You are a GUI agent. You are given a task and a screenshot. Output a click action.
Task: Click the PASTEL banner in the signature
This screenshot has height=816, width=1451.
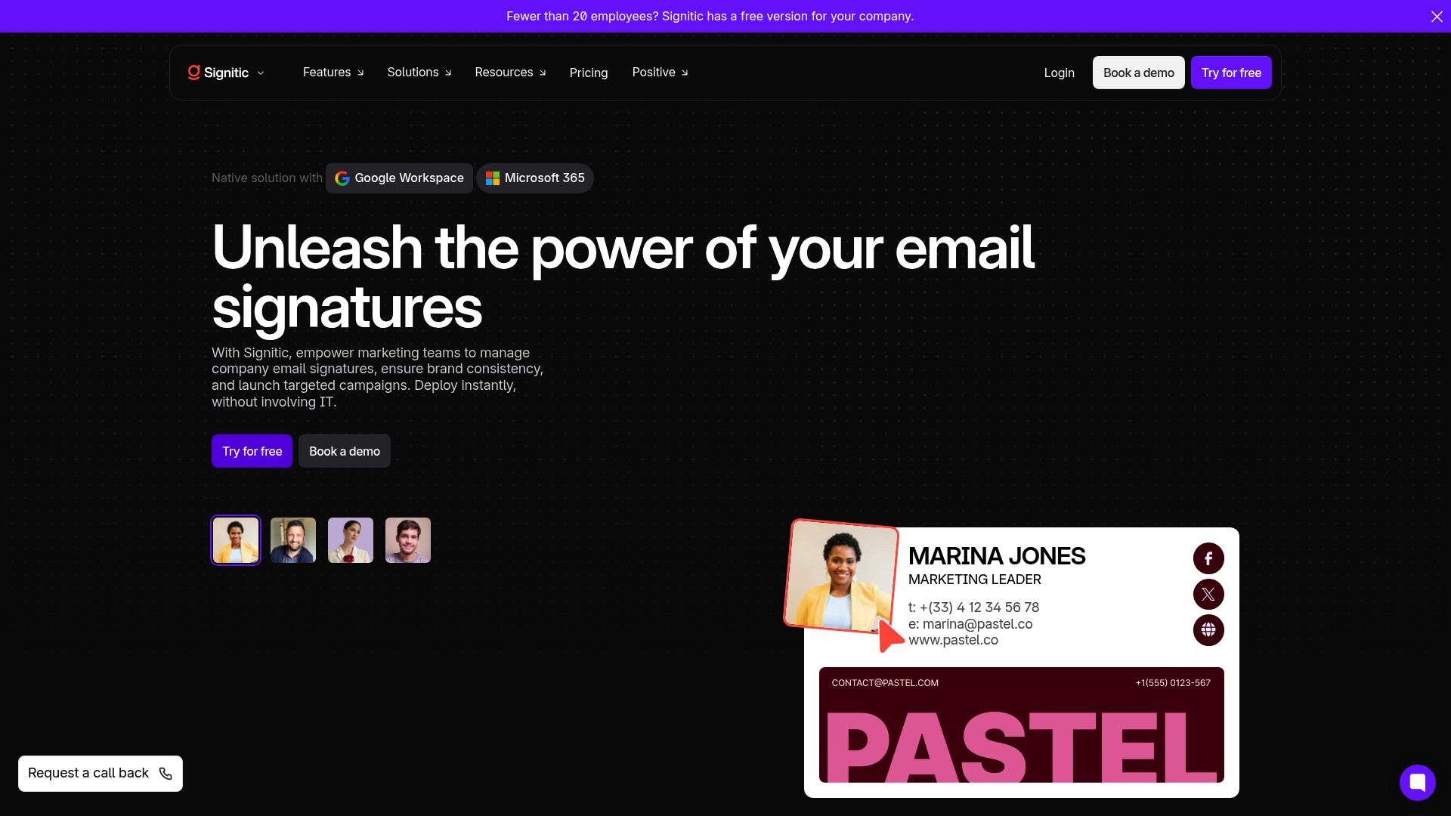click(1022, 725)
